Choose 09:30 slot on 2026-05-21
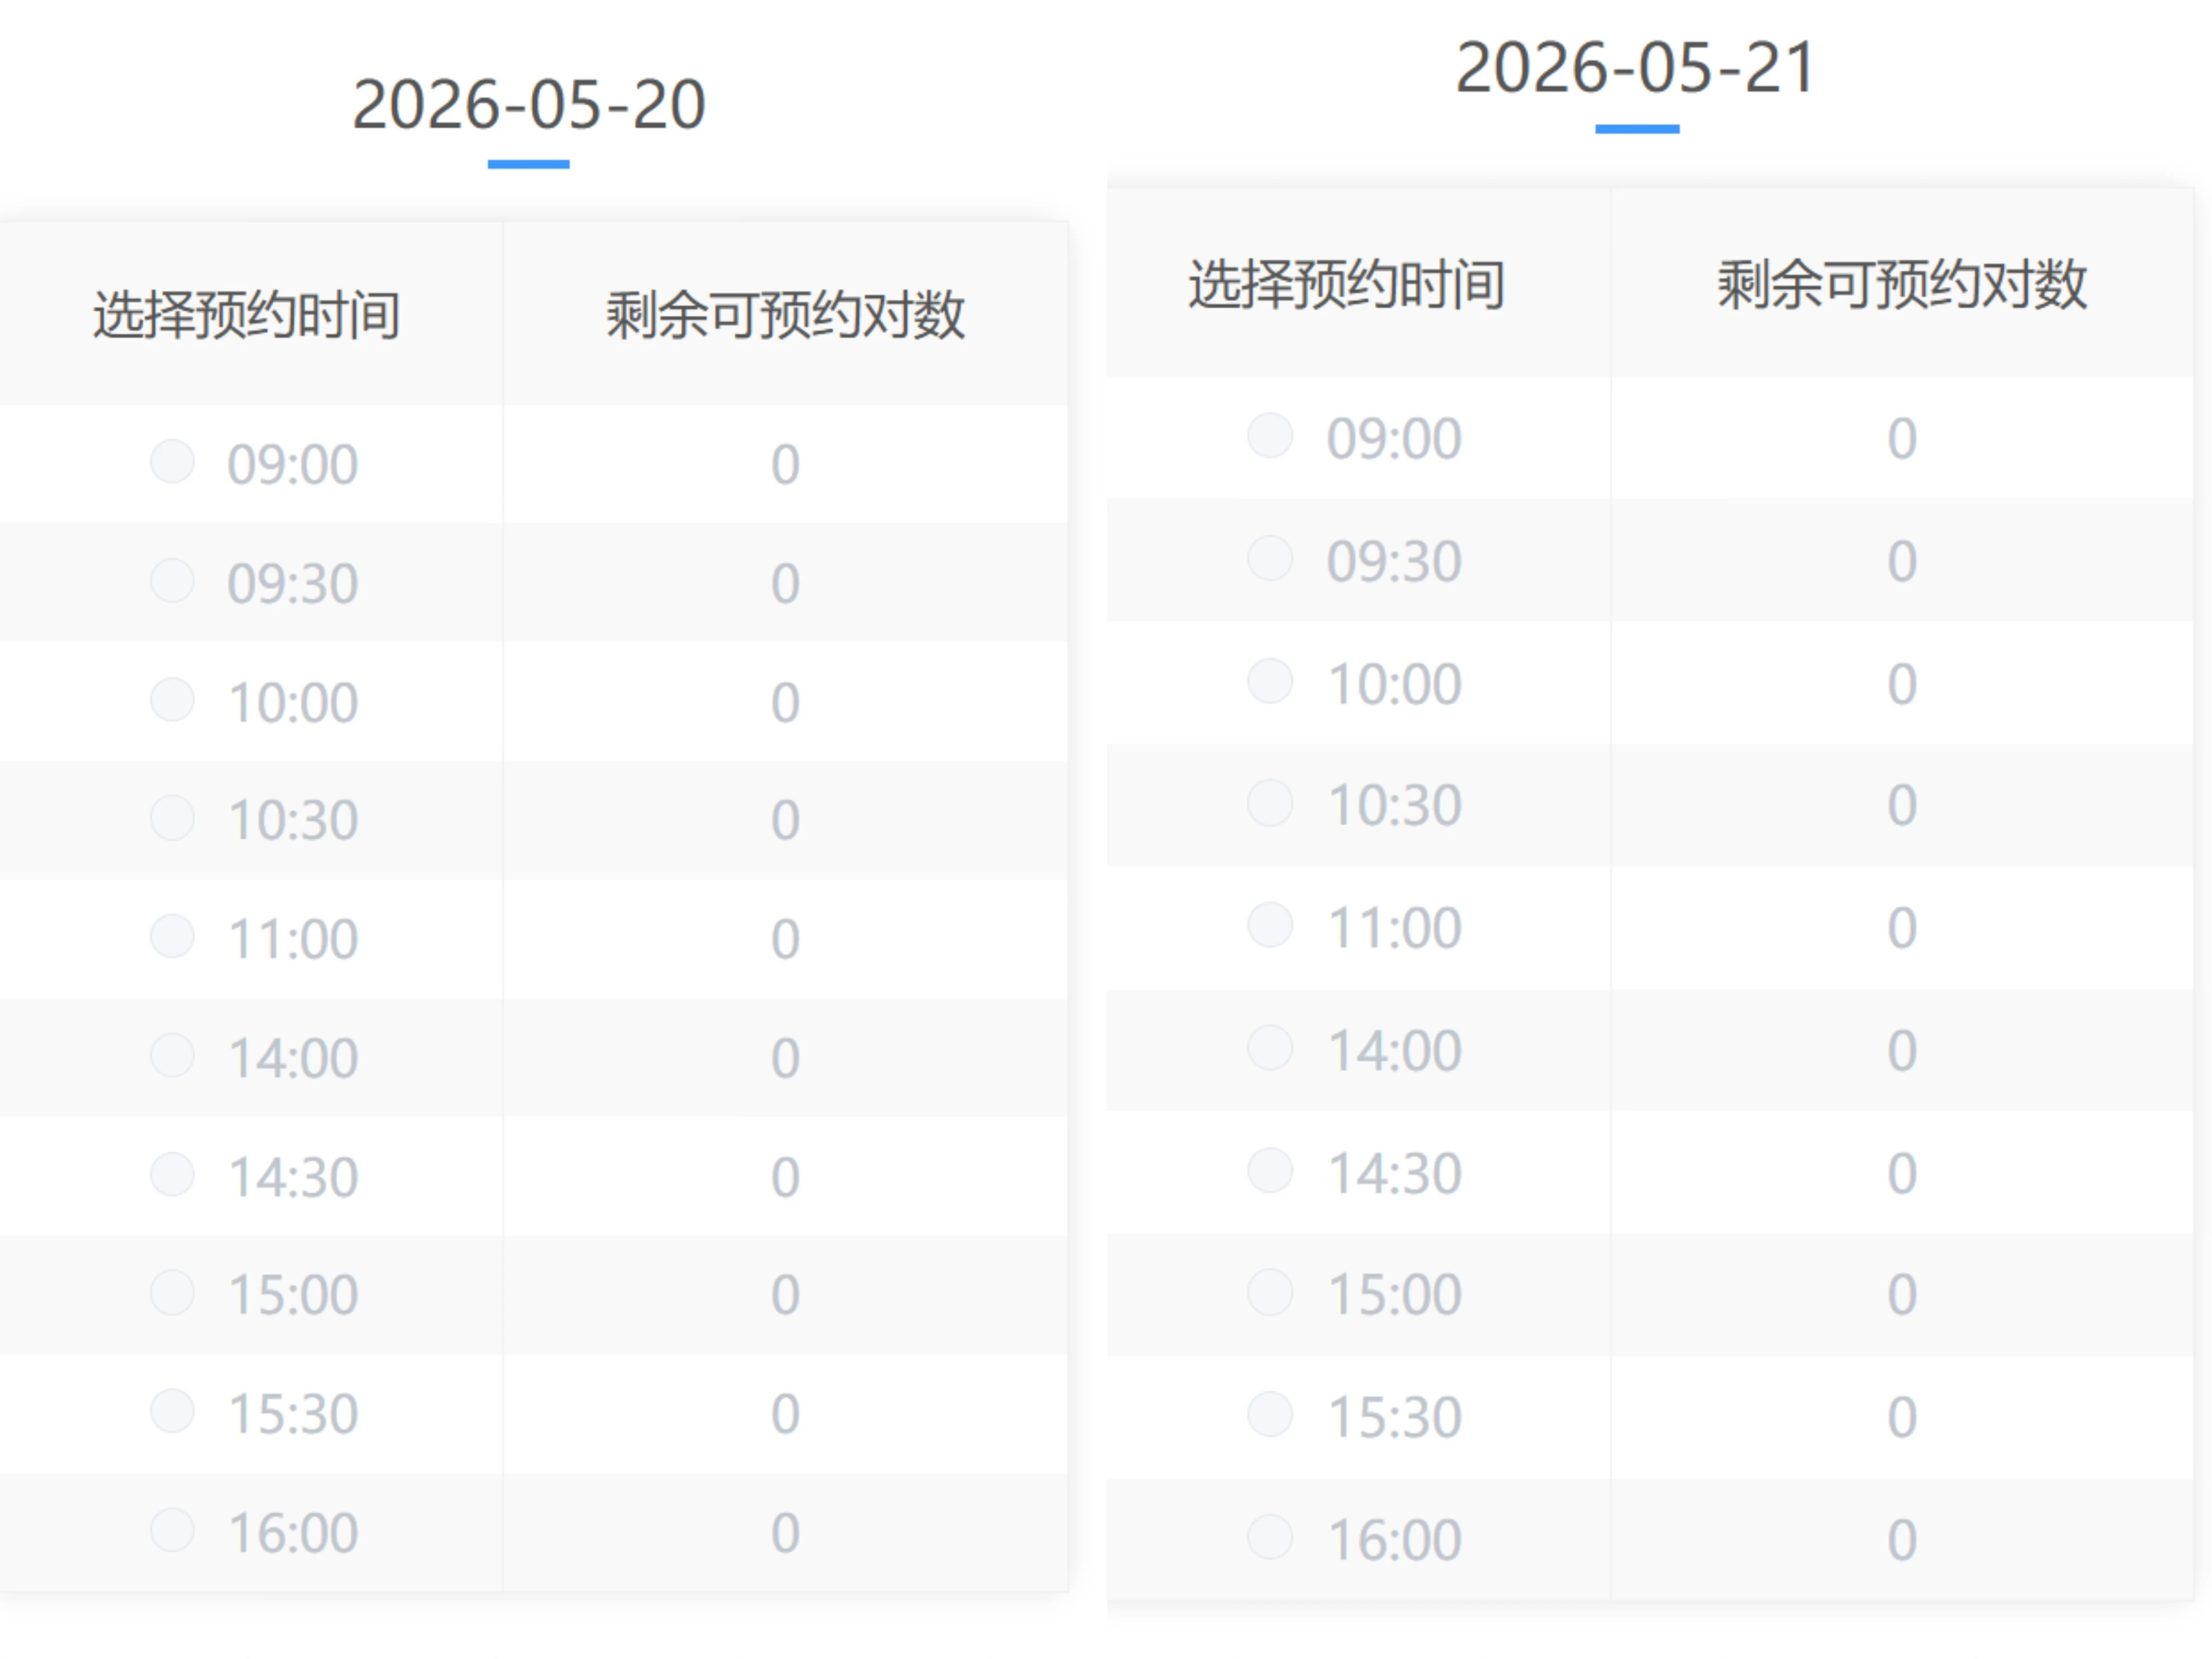Screen dimensions: 2212x1659 (1270, 559)
